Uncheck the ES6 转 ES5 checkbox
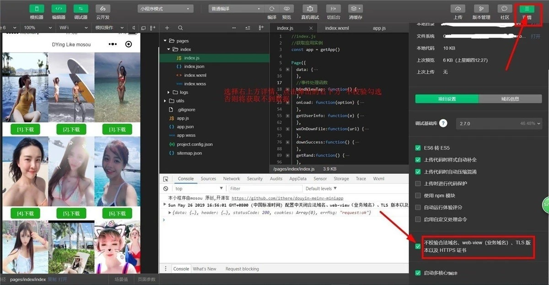 coord(418,148)
